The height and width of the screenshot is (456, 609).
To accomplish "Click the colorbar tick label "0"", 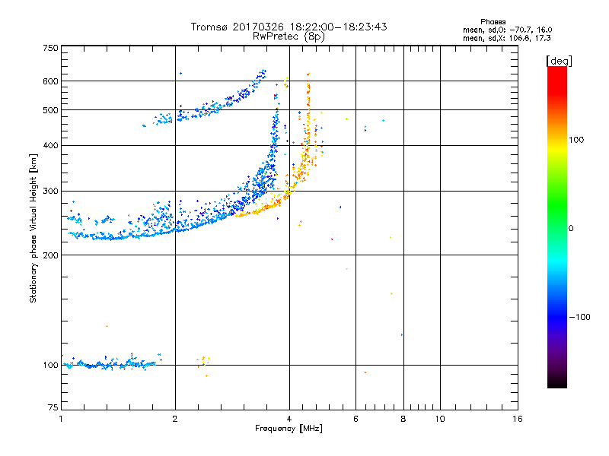I will (571, 229).
